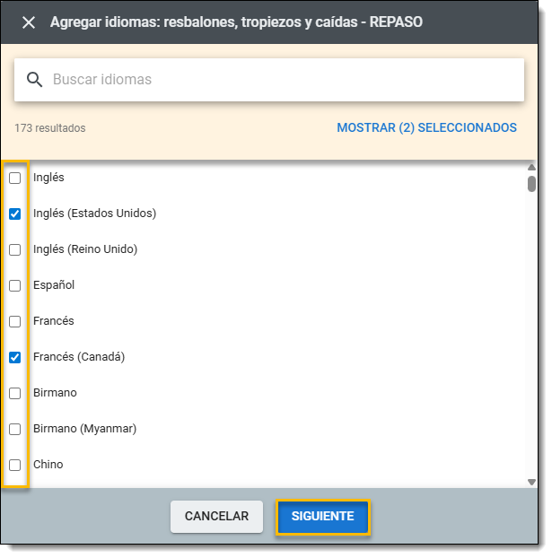
Task: Mark the Birmano (Myanmar) checkbox
Action: coord(15,430)
